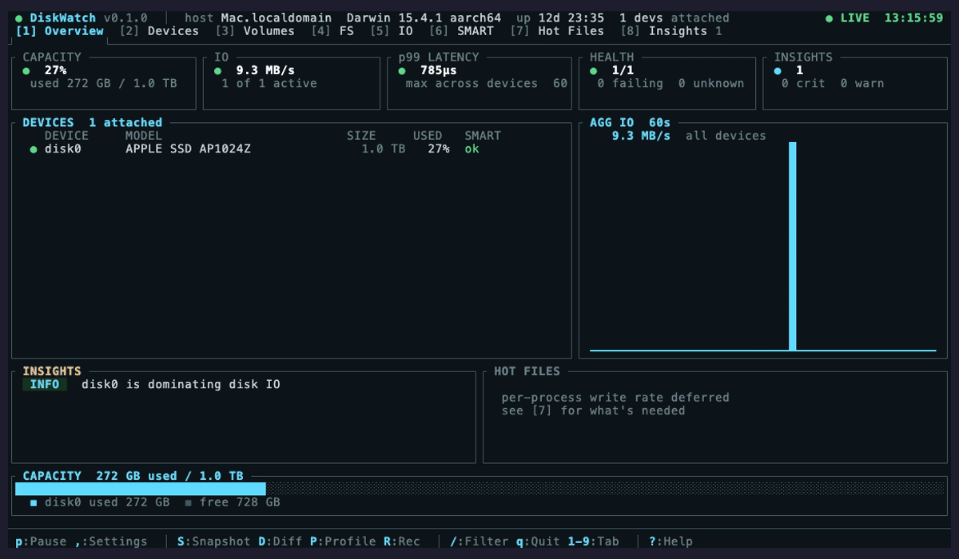Screen dimensions: 959x559
Task: Open ?:Help from the footer
Action: click(x=671, y=541)
